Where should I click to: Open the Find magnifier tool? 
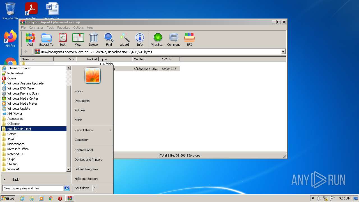109,39
